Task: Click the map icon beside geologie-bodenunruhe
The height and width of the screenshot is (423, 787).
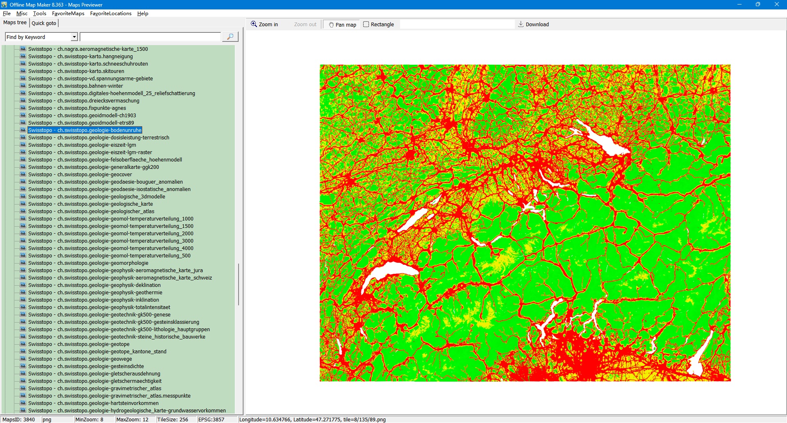Action: tap(23, 130)
